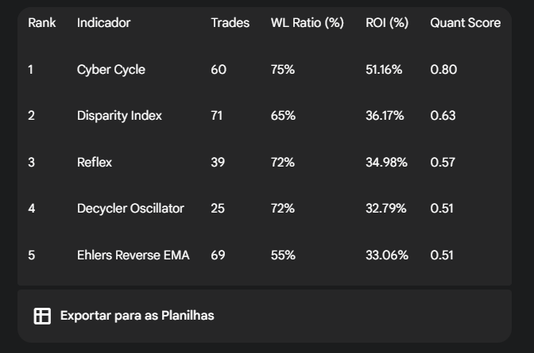
Task: Select the Indicador column header
Action: 103,23
